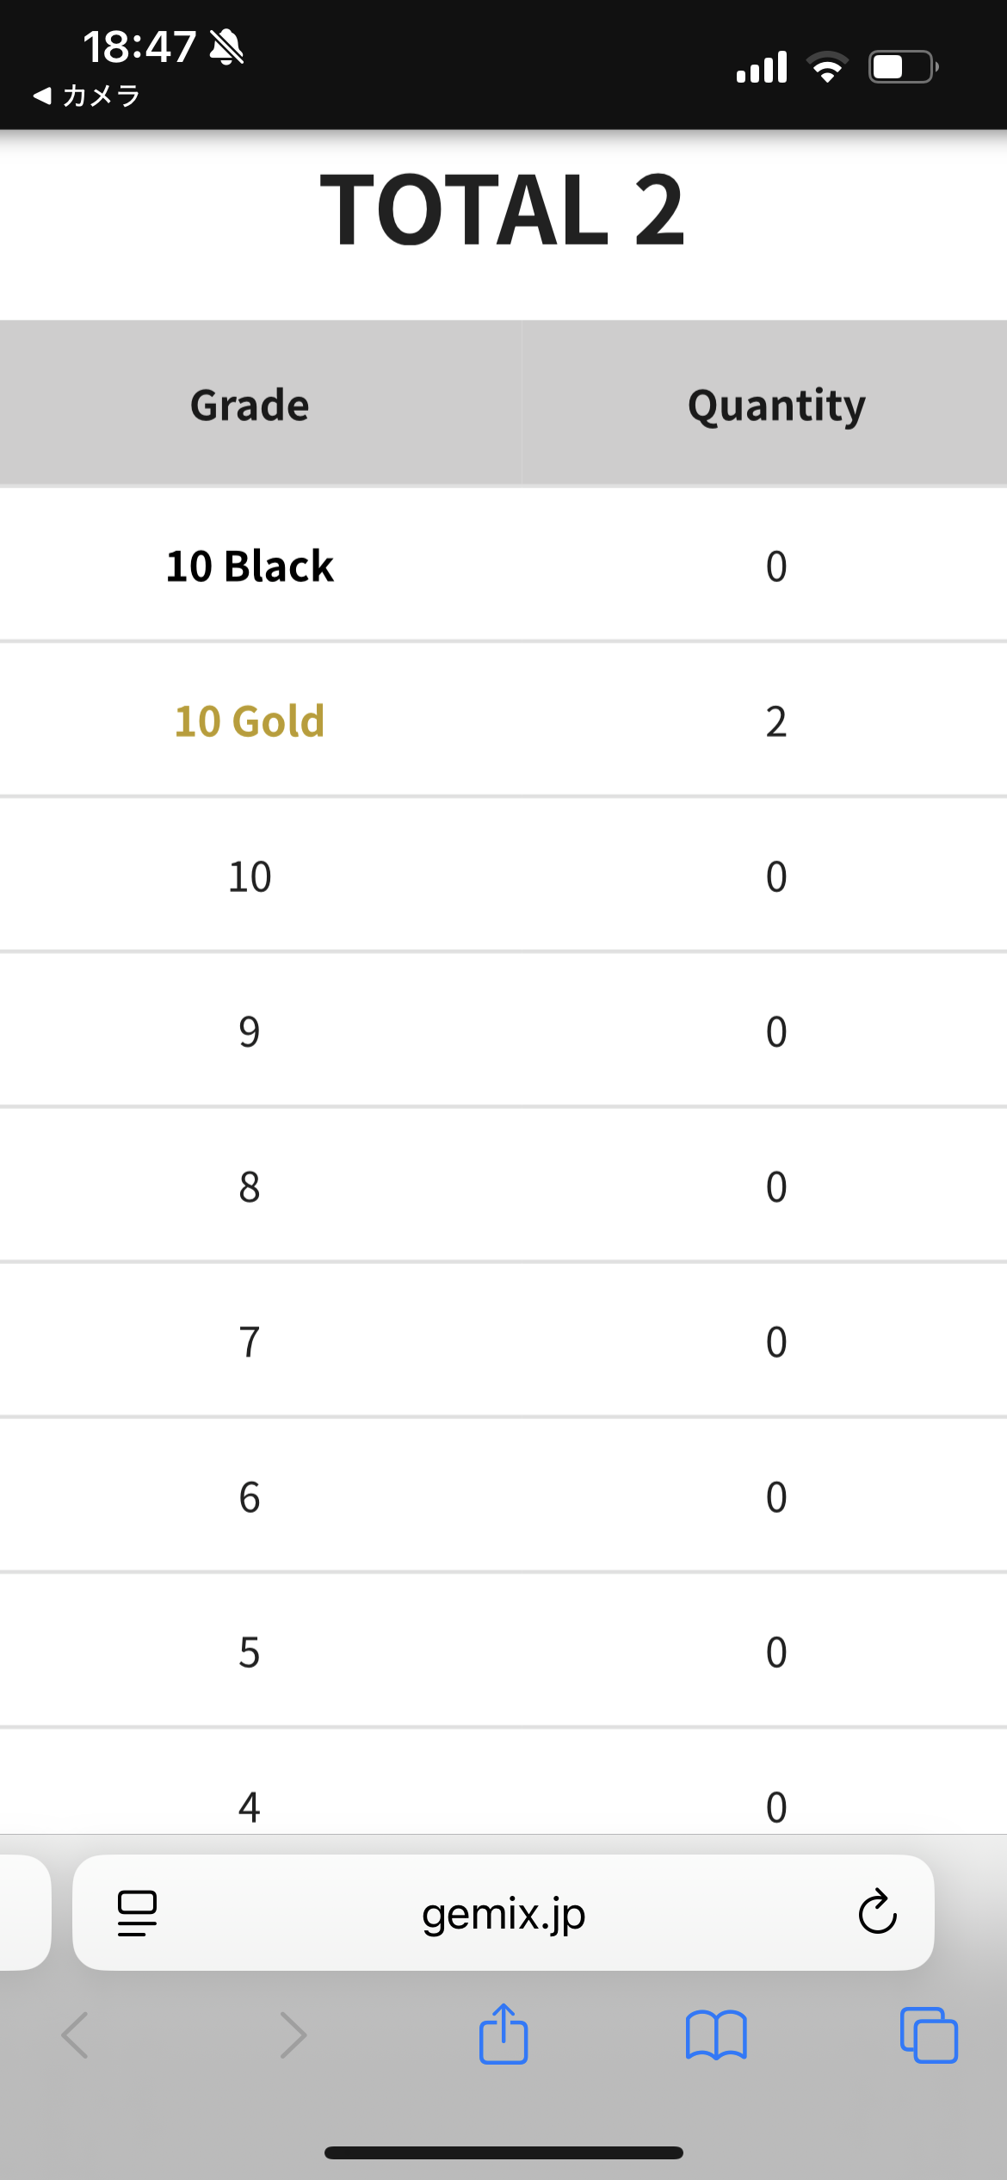Image resolution: width=1007 pixels, height=2180 pixels.
Task: Tap the grade 9 row label
Action: pyautogui.click(x=250, y=1031)
